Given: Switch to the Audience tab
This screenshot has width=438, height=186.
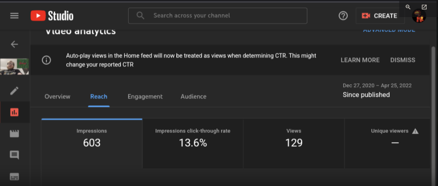Looking at the screenshot, I should coord(194,96).
